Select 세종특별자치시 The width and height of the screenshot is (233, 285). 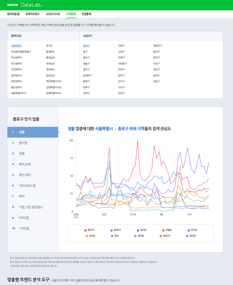(19, 93)
